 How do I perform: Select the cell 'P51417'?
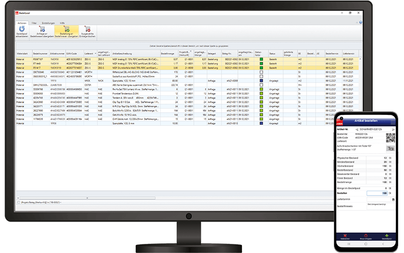[x=41, y=68]
